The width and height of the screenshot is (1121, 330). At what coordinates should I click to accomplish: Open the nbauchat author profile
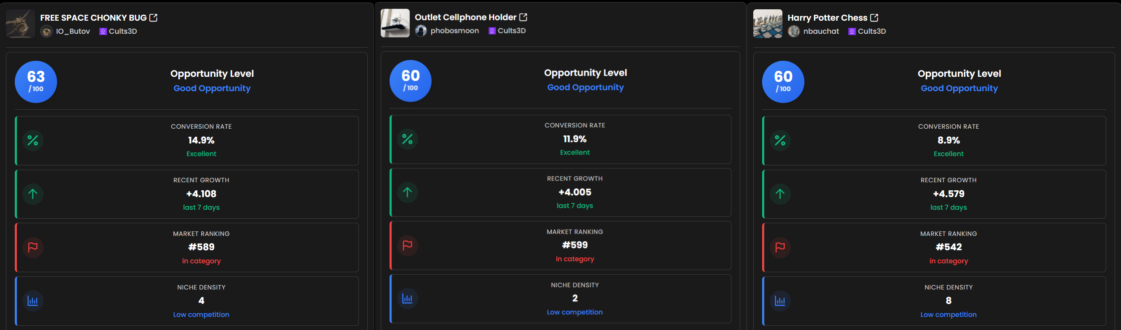821,31
